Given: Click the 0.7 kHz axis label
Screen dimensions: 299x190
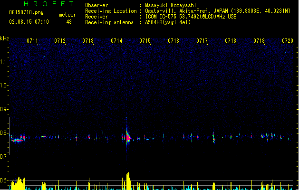Looking at the screenshot, I should [x=4, y=157].
